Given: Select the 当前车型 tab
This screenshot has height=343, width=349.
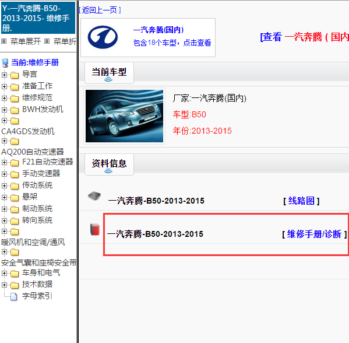Looking at the screenshot, I should tap(109, 73).
